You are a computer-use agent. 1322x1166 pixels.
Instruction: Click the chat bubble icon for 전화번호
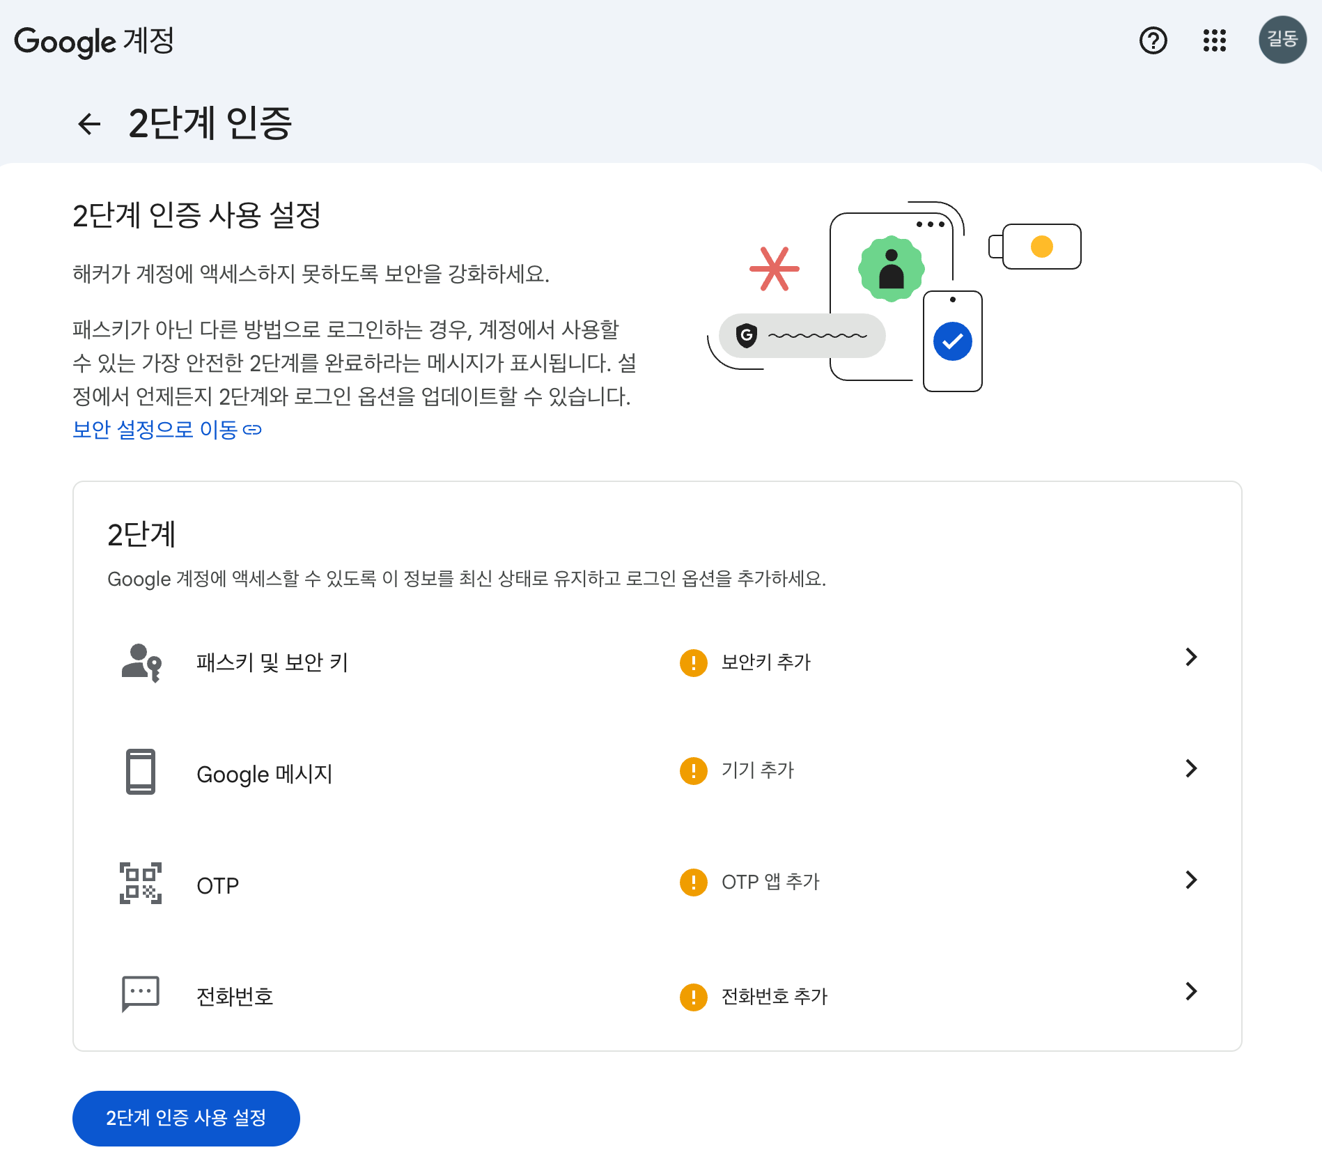(x=141, y=994)
